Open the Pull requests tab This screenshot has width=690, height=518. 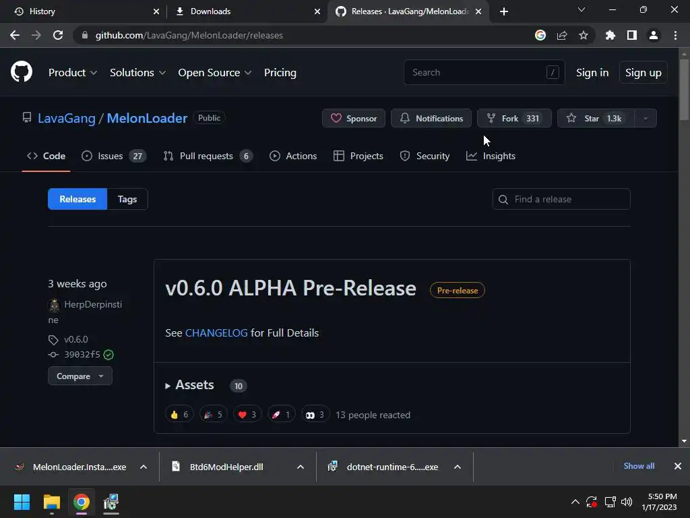208,156
